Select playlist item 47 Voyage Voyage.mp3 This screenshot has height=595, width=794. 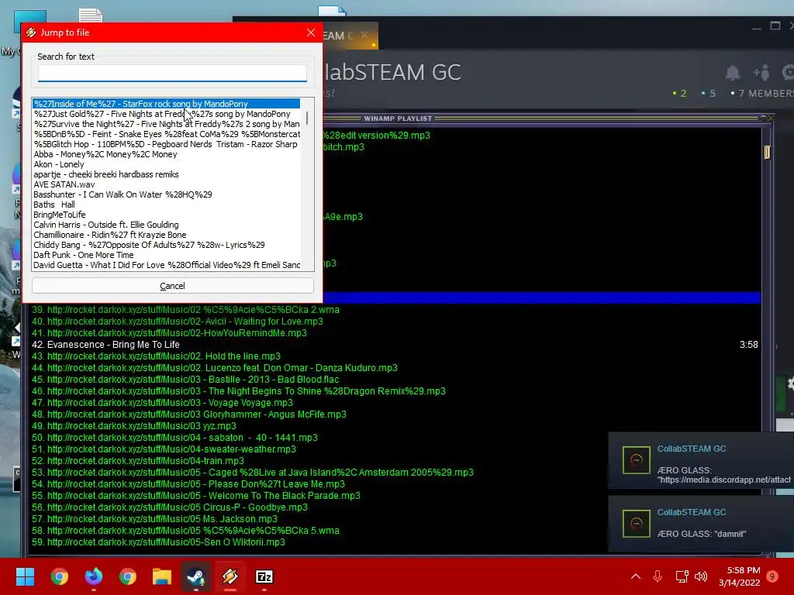[x=395, y=403]
